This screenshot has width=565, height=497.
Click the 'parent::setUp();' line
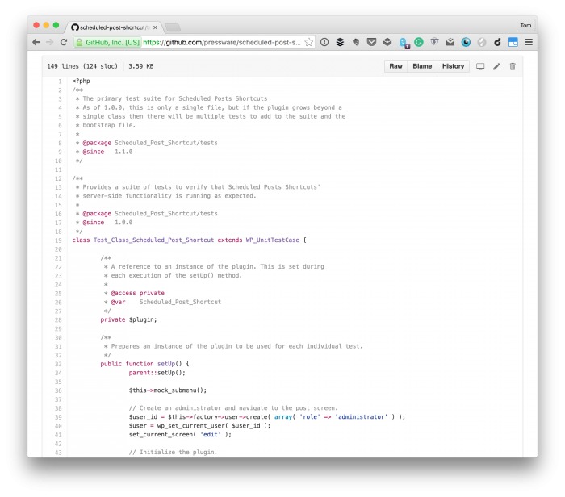[x=157, y=373]
